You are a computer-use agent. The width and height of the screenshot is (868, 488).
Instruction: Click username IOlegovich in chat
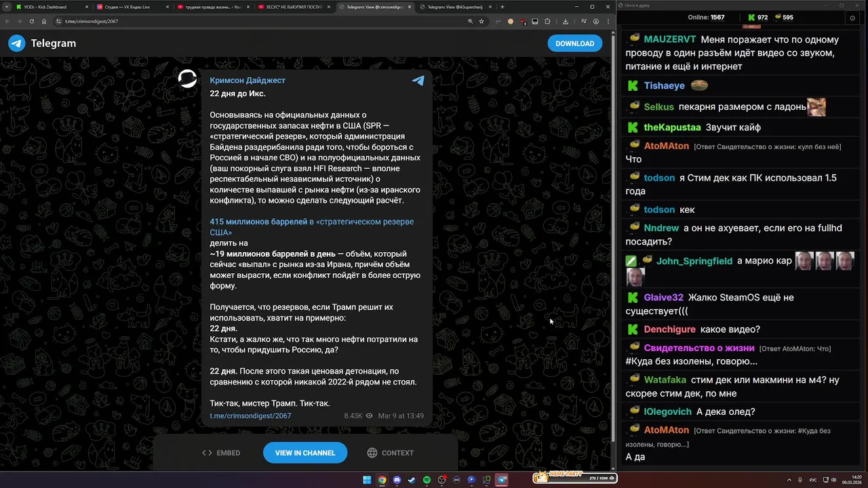click(667, 411)
